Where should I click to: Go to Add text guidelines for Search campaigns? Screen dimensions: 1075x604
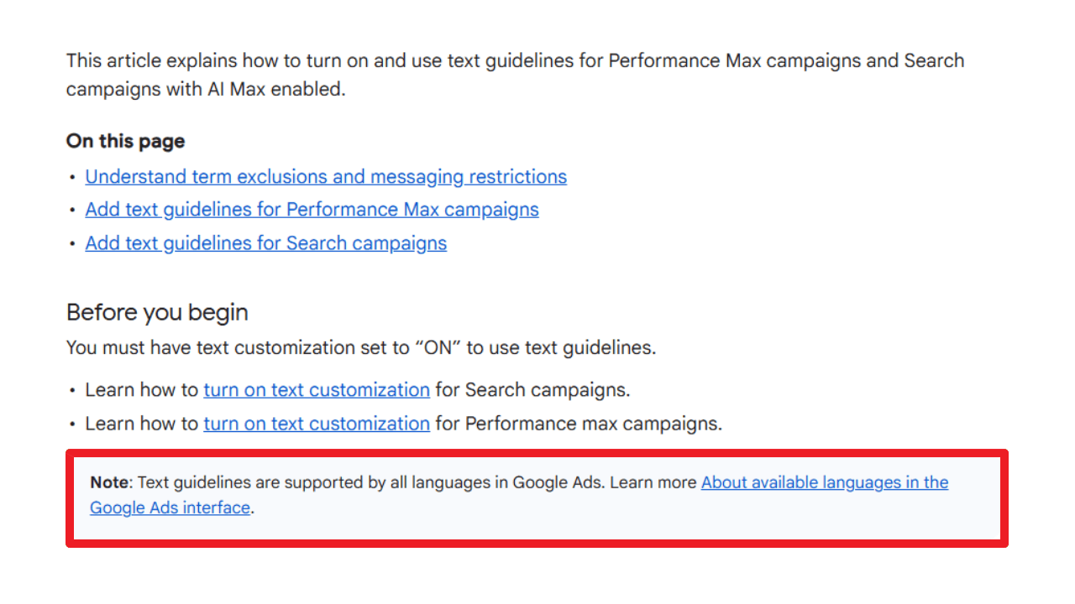[265, 243]
